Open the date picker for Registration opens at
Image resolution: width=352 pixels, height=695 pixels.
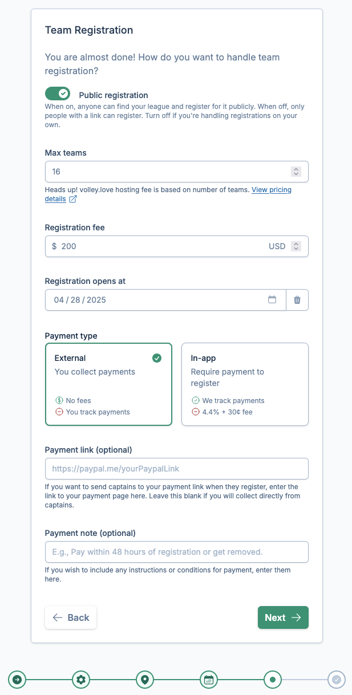pos(272,299)
